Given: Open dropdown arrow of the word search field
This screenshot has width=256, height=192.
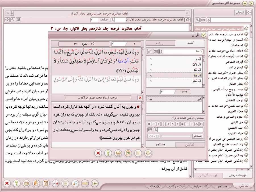Looking at the screenshot, I should click(161, 52).
